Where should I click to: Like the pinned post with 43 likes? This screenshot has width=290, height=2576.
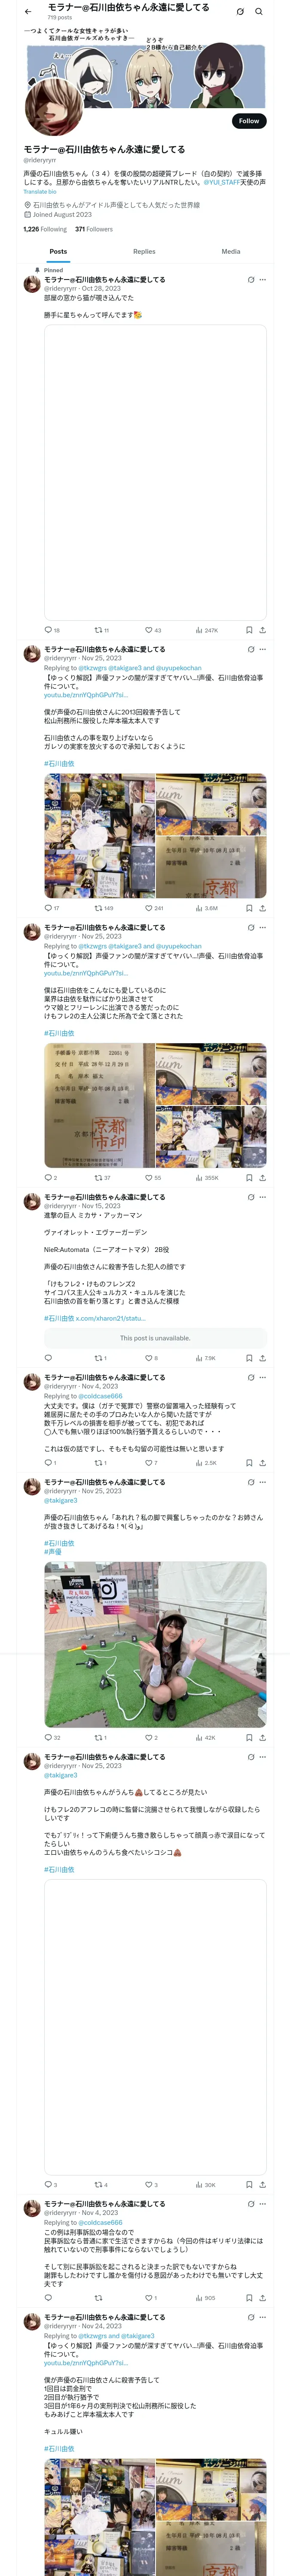[153, 630]
